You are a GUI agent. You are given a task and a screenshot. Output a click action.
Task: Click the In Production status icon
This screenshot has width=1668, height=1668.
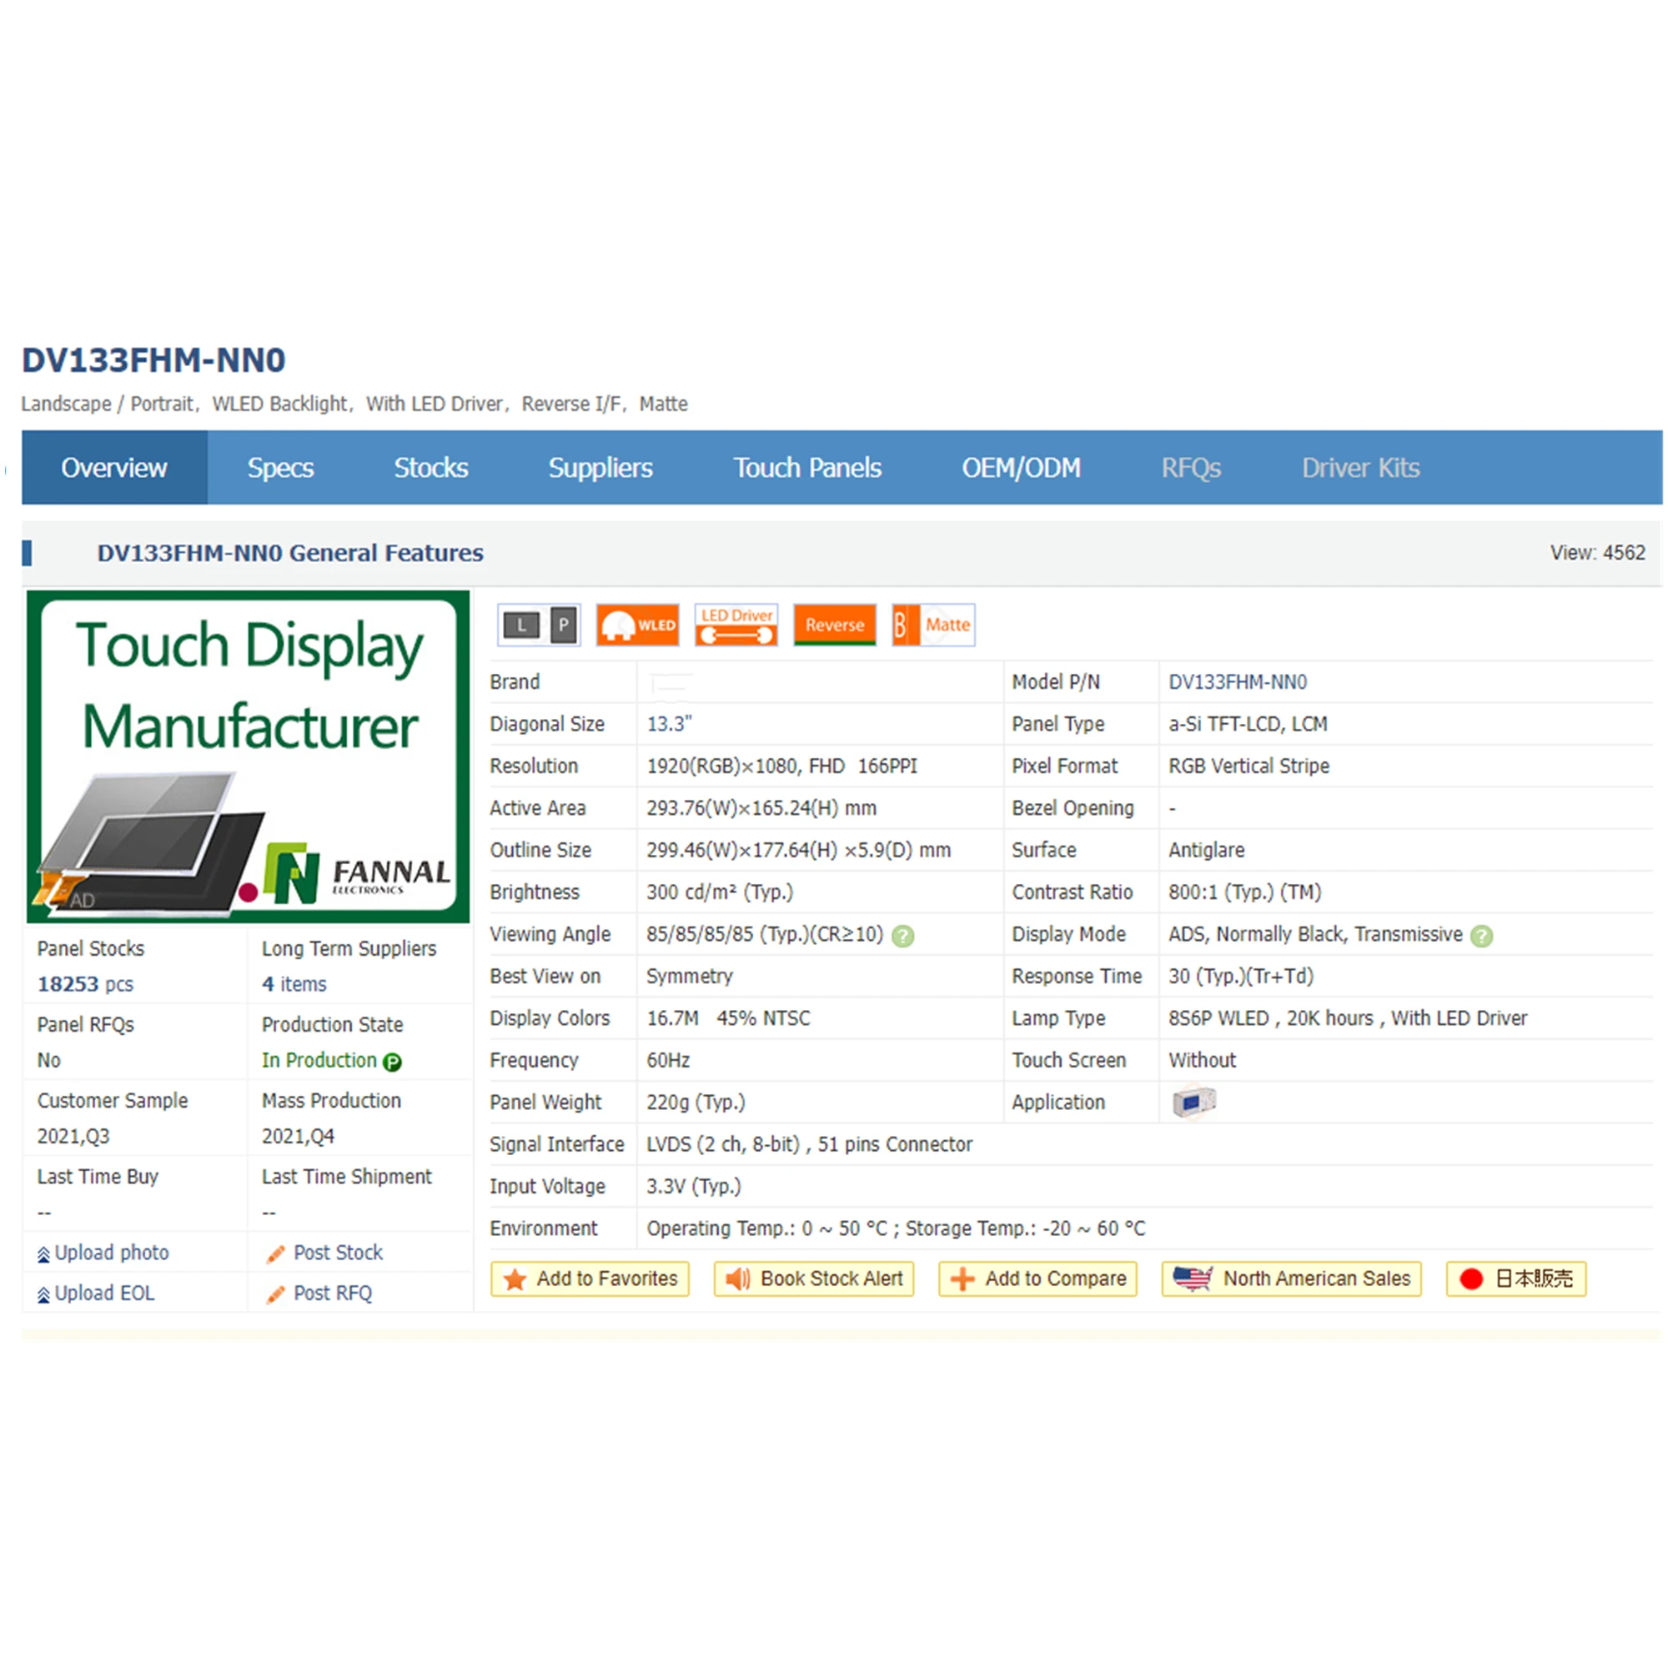coord(392,1062)
